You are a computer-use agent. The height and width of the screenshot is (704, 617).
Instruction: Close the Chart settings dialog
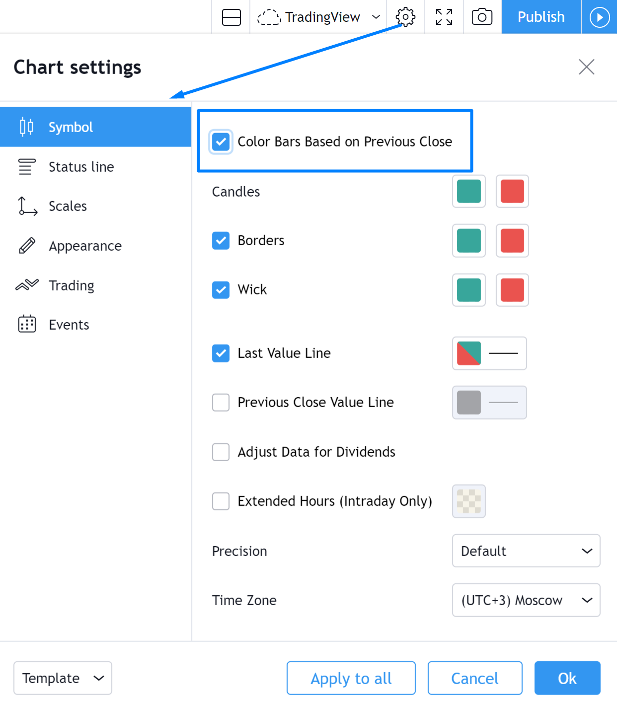(587, 67)
